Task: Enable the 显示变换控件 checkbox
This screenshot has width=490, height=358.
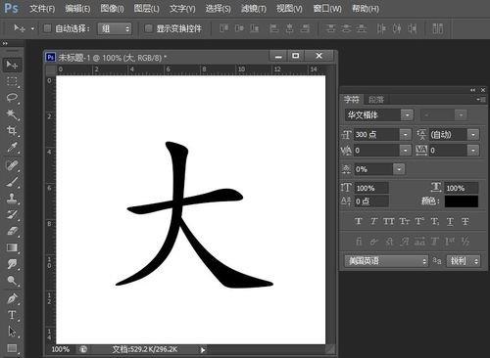Action: click(149, 28)
